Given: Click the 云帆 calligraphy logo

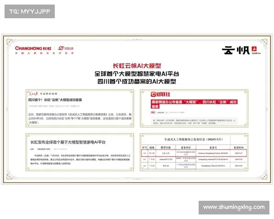Looking at the screenshot, I should click(236, 50).
